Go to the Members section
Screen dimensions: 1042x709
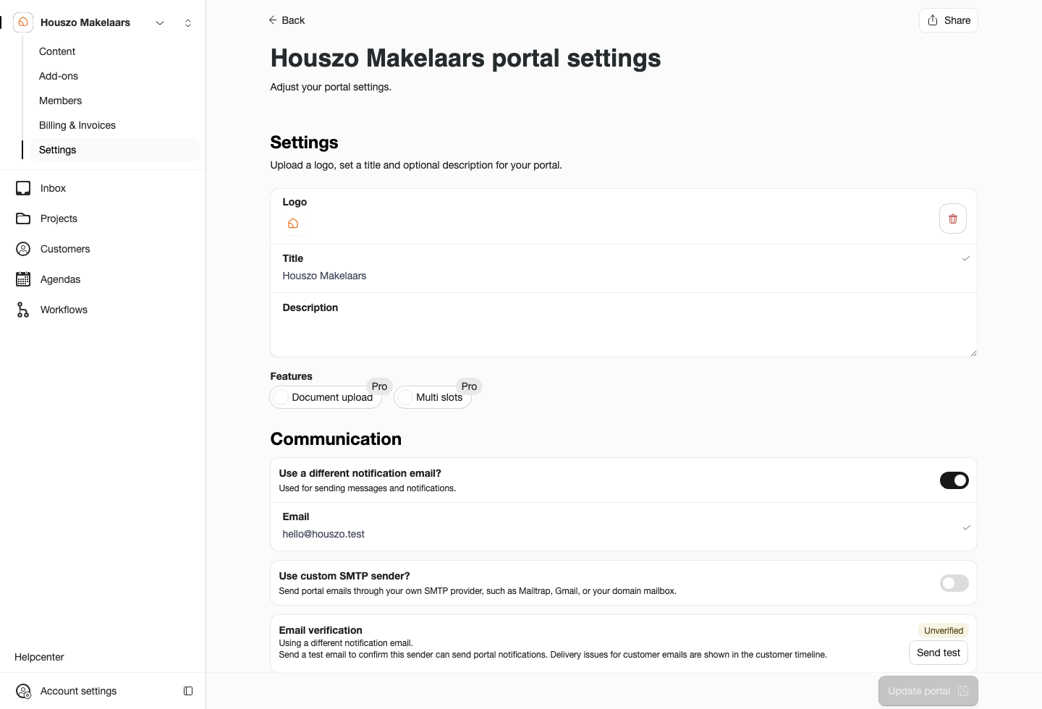tap(61, 101)
